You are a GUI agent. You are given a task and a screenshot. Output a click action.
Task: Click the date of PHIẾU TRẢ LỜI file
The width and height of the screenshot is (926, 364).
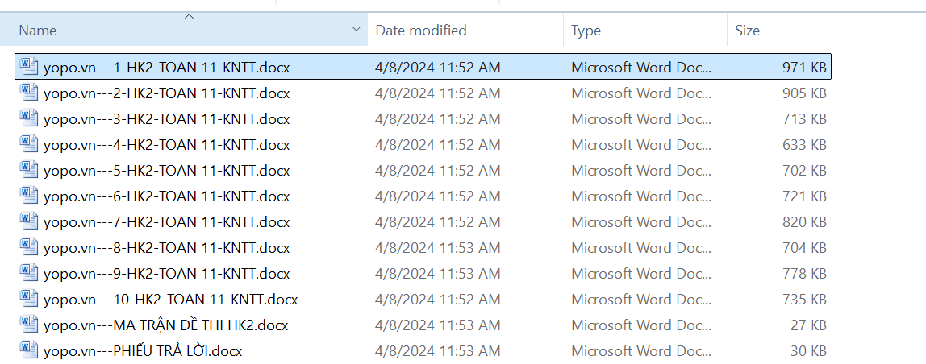[437, 351]
